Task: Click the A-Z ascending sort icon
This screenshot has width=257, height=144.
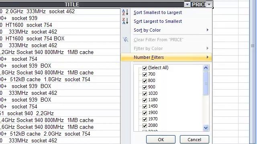Action: click(x=125, y=12)
